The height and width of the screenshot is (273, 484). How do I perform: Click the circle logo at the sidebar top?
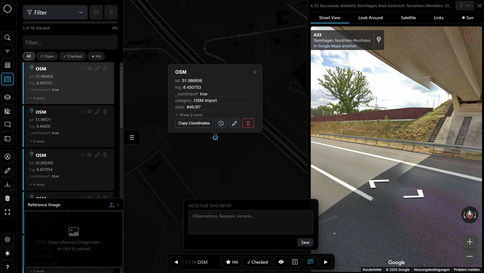(x=7, y=9)
